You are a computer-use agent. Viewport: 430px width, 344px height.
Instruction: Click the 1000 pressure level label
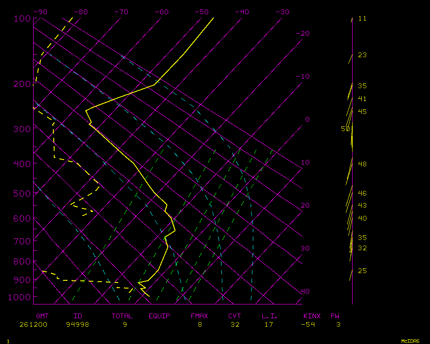coord(20,297)
